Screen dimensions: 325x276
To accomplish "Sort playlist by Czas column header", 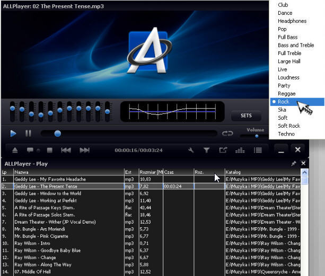I will click(x=179, y=172).
